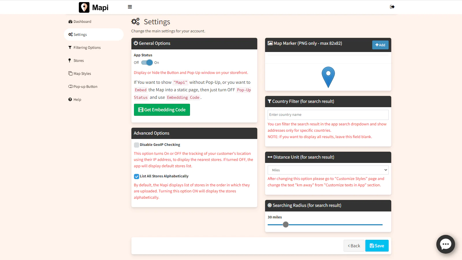Screen dimensions: 462x260
Task: Click the power icon in General Options header
Action: click(x=136, y=43)
